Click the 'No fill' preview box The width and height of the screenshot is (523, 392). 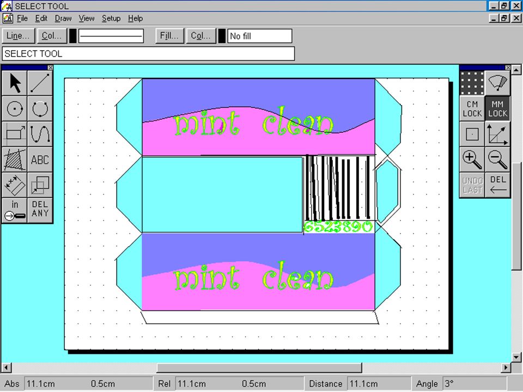(x=259, y=36)
